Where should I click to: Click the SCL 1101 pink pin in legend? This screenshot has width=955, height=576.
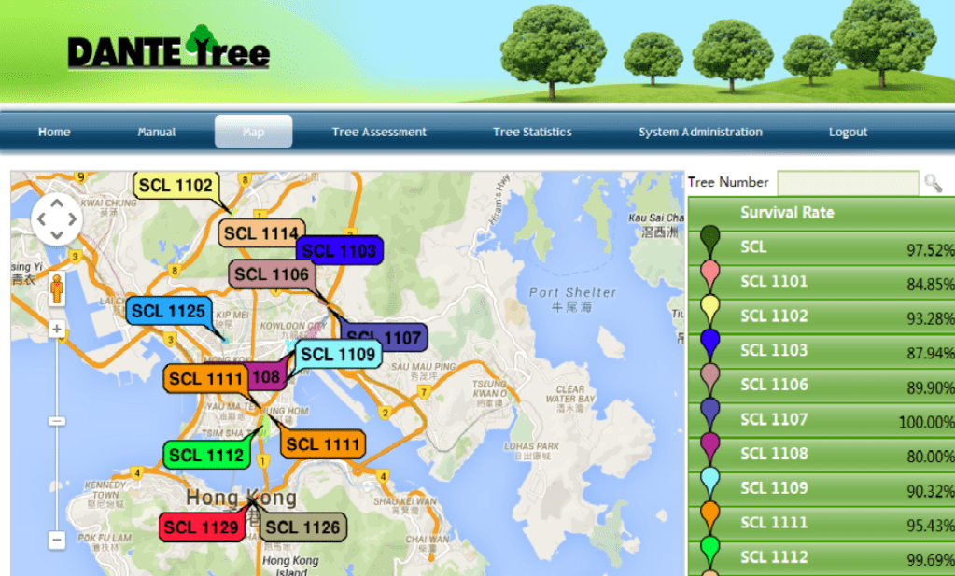tap(709, 274)
